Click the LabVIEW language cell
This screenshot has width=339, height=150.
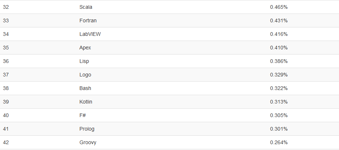click(90, 34)
